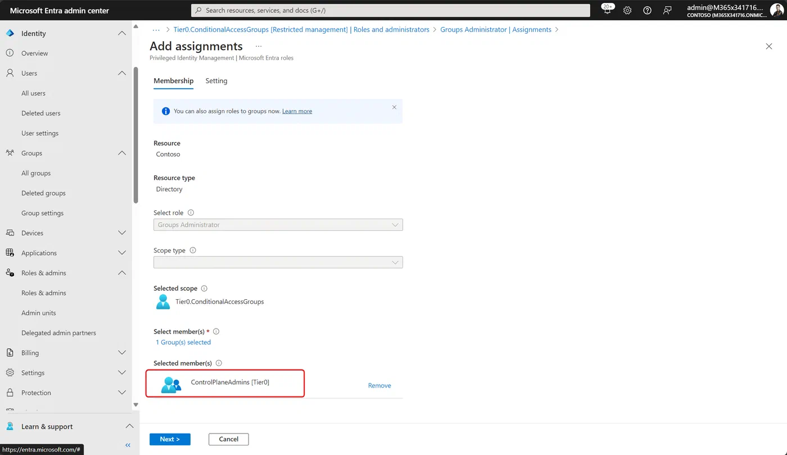This screenshot has height=455, width=787.
Task: Open Admin units in sidebar
Action: (x=39, y=313)
